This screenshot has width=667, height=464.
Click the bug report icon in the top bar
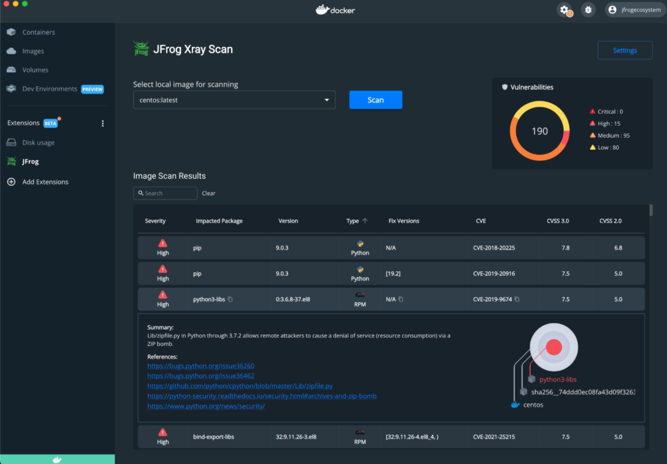coord(588,10)
